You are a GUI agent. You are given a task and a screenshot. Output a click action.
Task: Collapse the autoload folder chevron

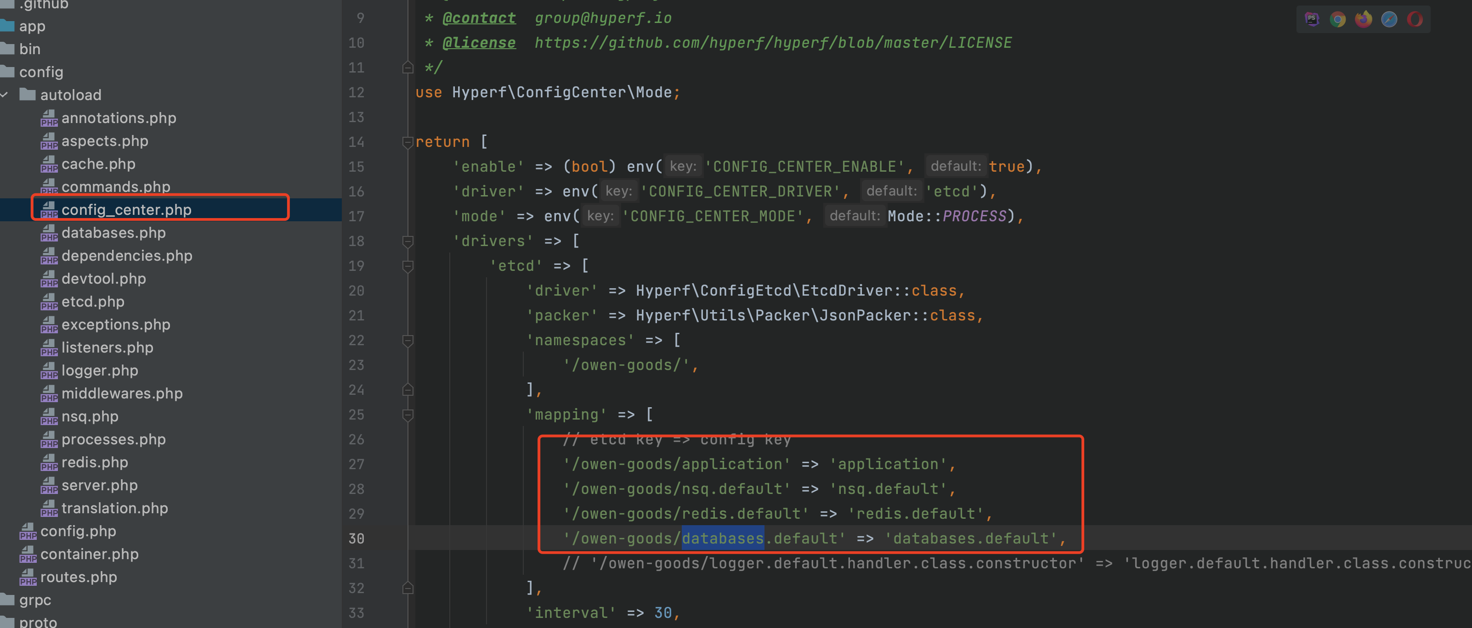(x=5, y=95)
